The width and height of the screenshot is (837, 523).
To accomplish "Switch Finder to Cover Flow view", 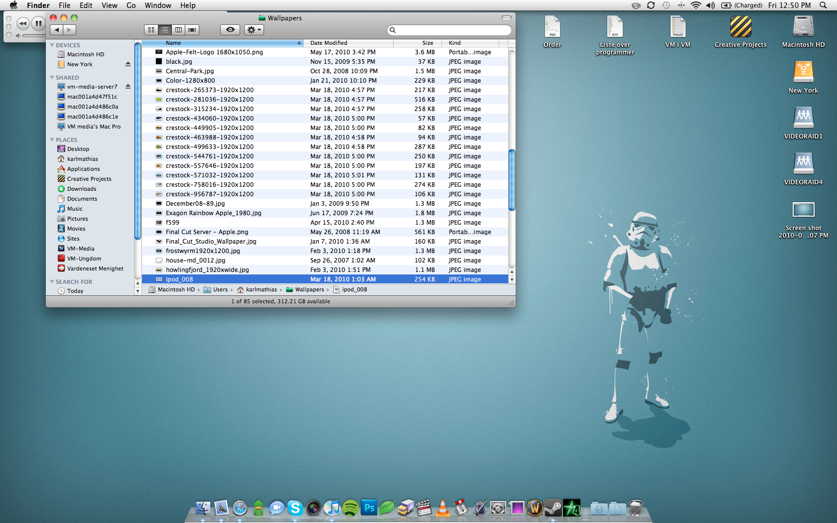I will tap(192, 30).
